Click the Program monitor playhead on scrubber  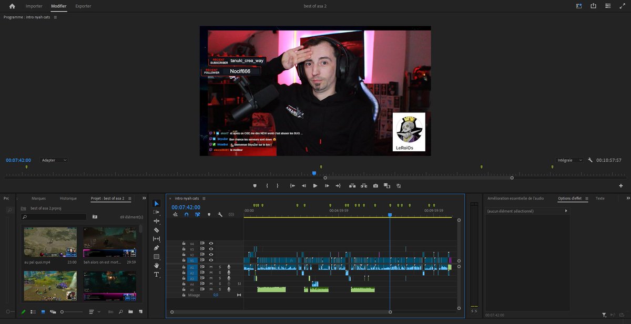pos(314,173)
